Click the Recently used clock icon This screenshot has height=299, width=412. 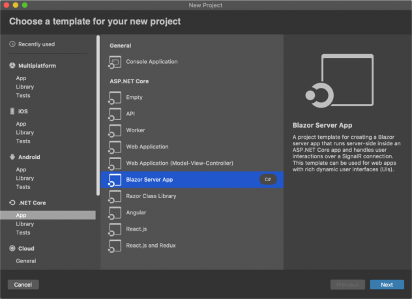coord(12,44)
